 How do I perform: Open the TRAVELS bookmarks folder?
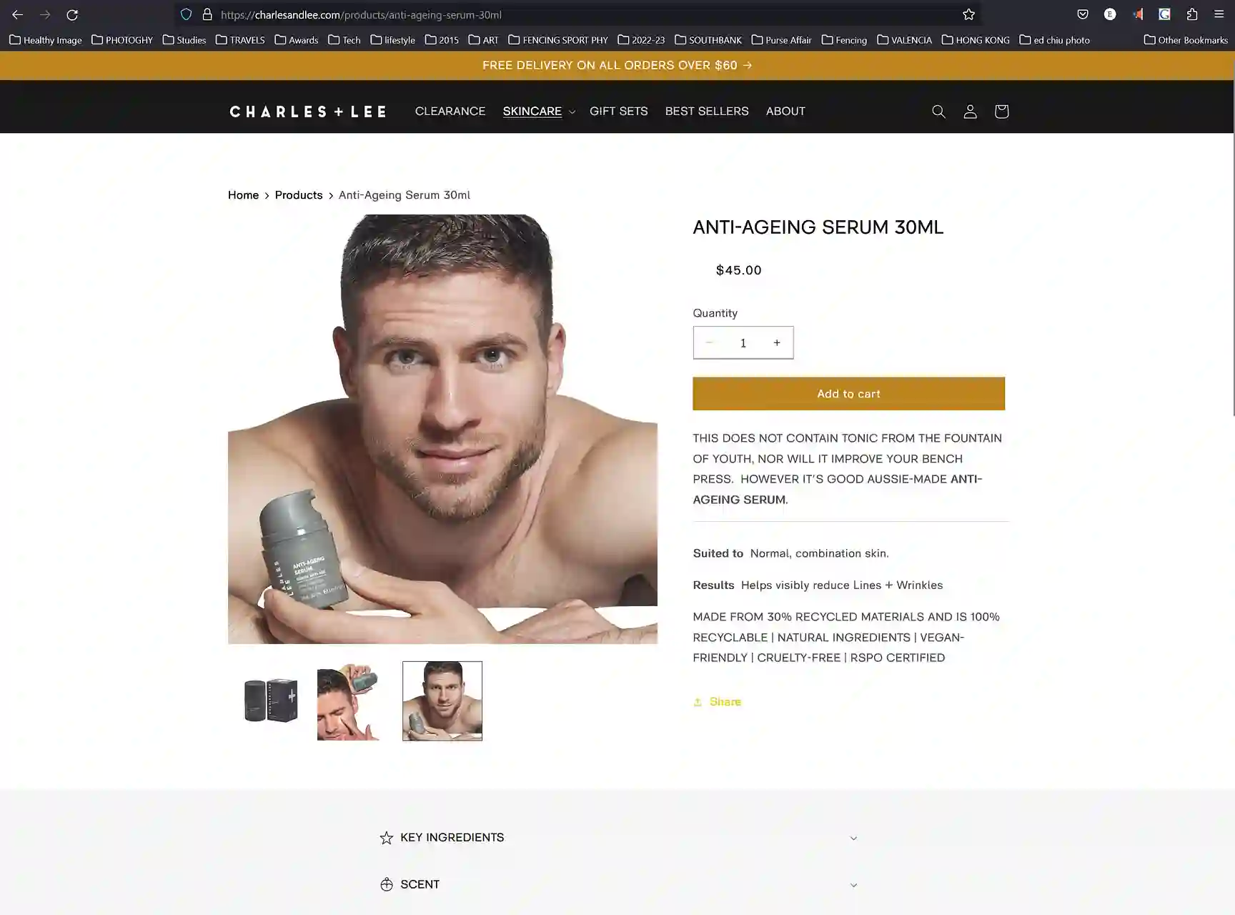pyautogui.click(x=240, y=40)
